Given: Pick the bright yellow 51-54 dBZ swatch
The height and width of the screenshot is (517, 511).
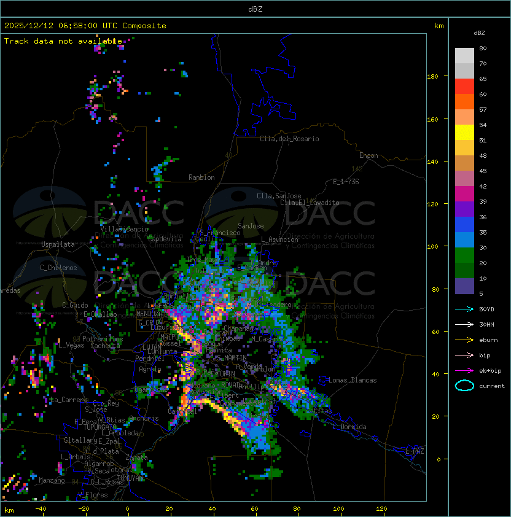Looking at the screenshot, I should 464,132.
